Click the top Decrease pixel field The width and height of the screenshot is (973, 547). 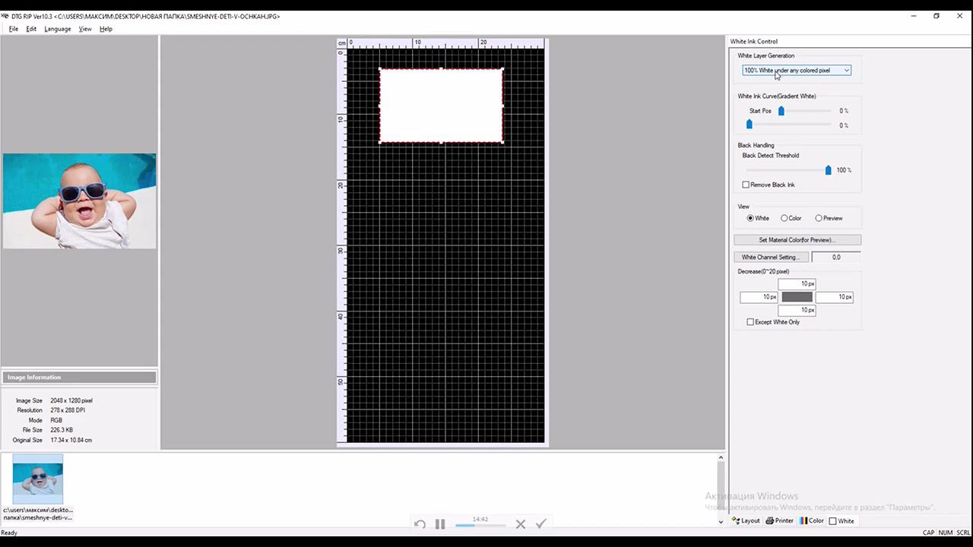(x=797, y=284)
